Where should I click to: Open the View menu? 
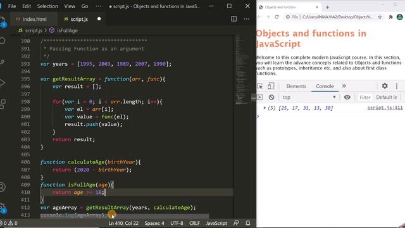tap(70, 6)
